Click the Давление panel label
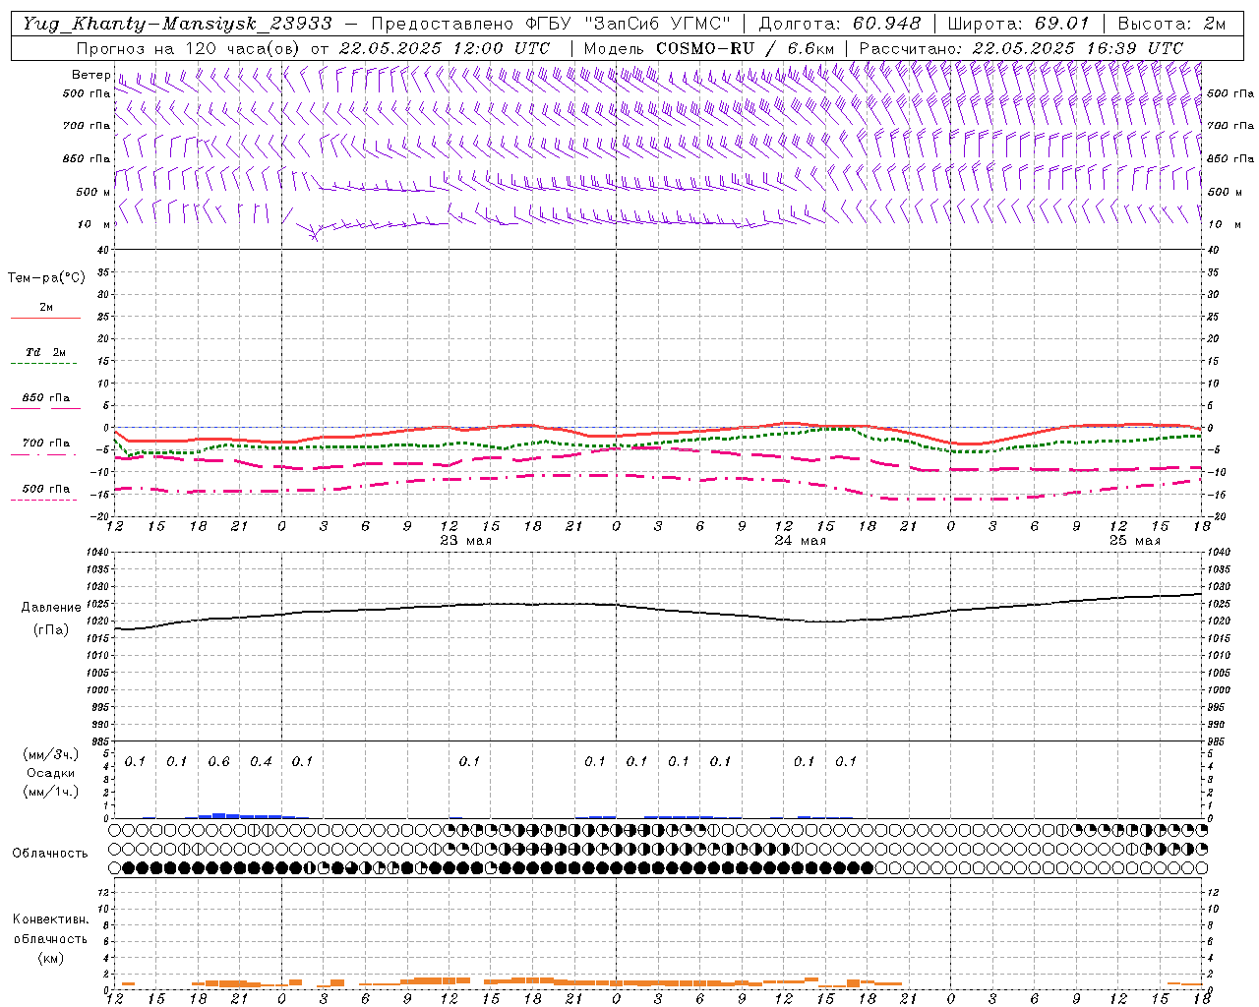The image size is (1259, 1007). click(x=51, y=607)
